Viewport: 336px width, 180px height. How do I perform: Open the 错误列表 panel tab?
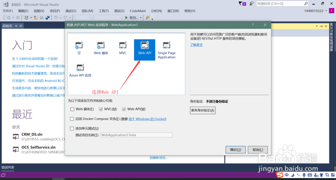tap(8, 167)
